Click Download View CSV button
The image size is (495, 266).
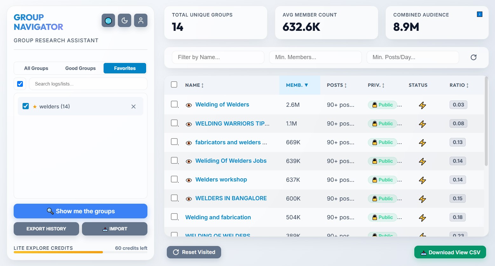point(450,252)
